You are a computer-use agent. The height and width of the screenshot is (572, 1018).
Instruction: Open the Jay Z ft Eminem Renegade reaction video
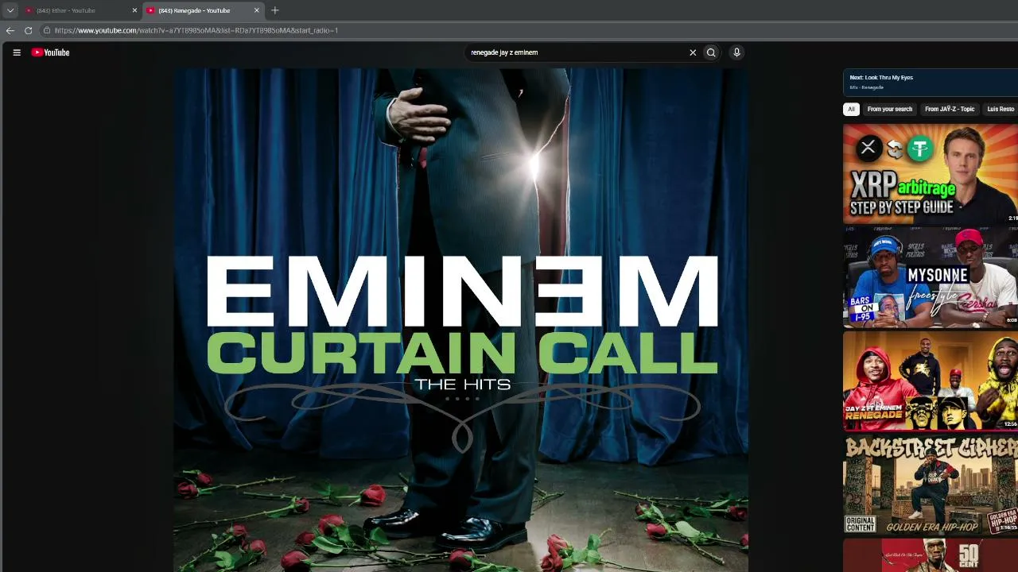click(x=931, y=380)
